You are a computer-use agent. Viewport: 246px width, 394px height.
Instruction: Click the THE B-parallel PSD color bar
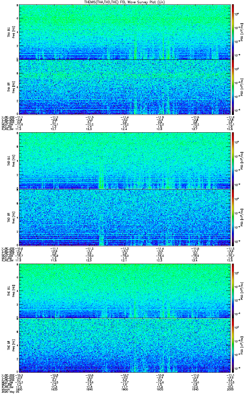click(x=233, y=345)
